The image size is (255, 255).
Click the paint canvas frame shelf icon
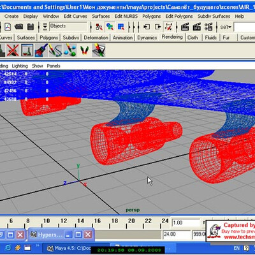[27, 50]
